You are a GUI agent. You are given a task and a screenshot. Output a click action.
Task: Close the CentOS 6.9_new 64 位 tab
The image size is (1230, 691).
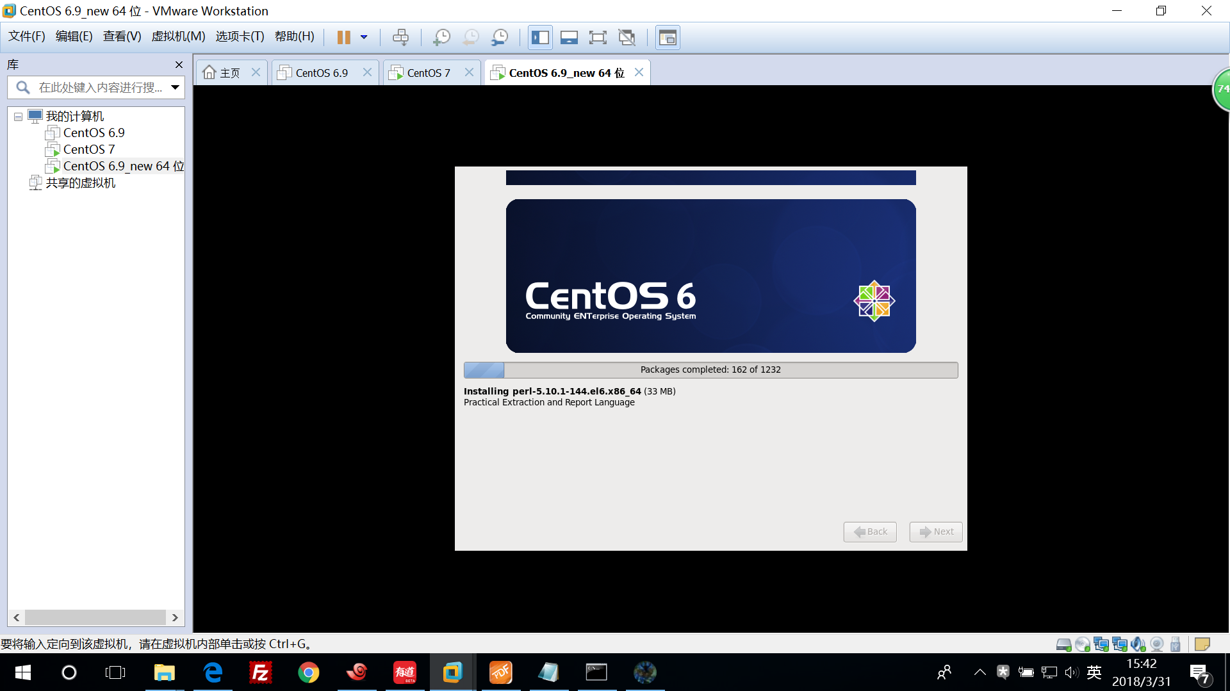(x=639, y=72)
